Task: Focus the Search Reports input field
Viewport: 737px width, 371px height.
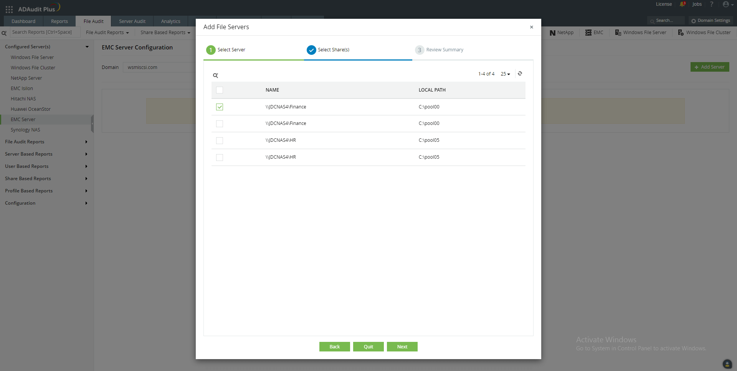Action: pyautogui.click(x=45, y=32)
